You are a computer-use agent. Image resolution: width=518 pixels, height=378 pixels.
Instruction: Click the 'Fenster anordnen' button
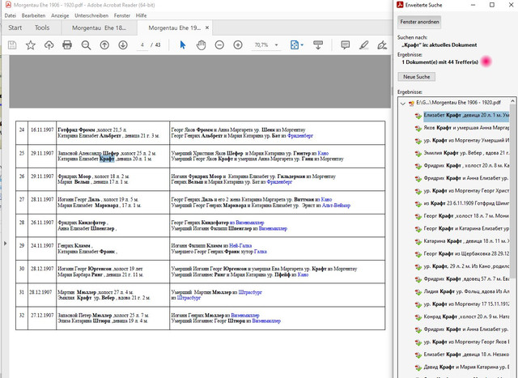[419, 22]
